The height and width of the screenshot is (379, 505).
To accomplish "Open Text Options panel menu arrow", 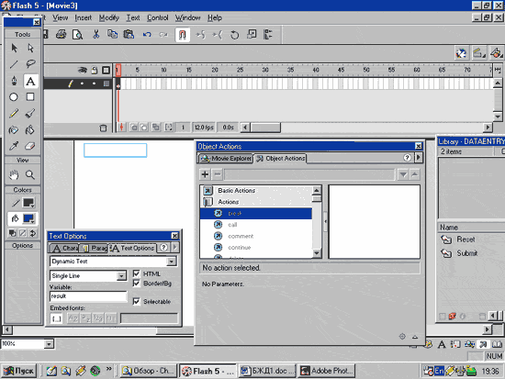I will coord(174,247).
